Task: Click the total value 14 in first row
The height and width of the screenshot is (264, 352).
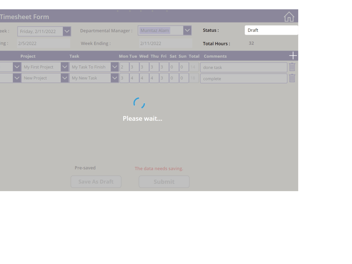Action: (x=194, y=67)
